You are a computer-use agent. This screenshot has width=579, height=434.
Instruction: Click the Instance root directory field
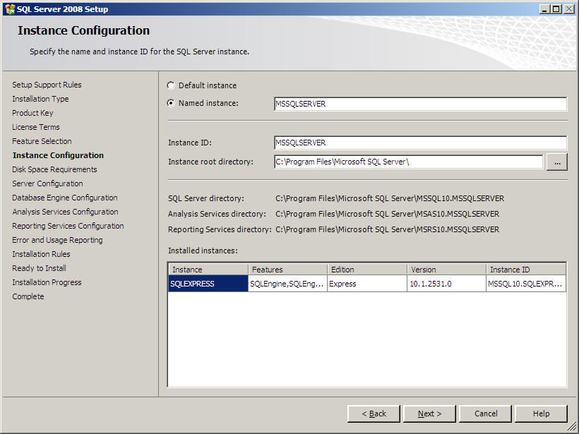(x=408, y=162)
